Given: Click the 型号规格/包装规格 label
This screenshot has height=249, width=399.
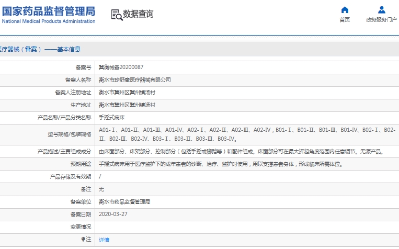Looking at the screenshot, I should 69,134.
